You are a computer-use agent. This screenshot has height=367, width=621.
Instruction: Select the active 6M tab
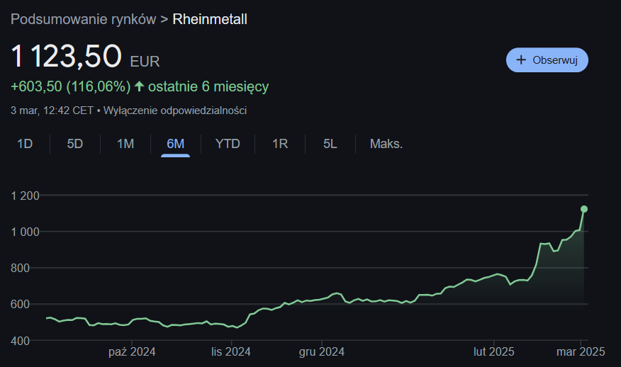[x=175, y=144]
